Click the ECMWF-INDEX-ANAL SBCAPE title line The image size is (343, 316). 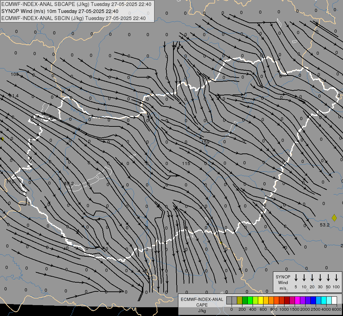76,4
